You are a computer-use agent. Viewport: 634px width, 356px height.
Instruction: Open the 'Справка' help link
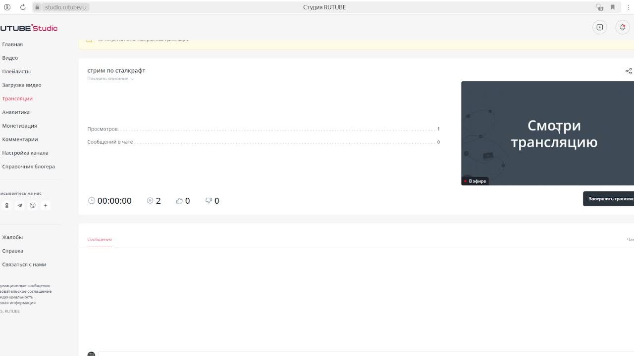click(x=13, y=251)
